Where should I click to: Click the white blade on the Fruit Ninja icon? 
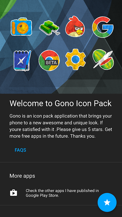103,59
